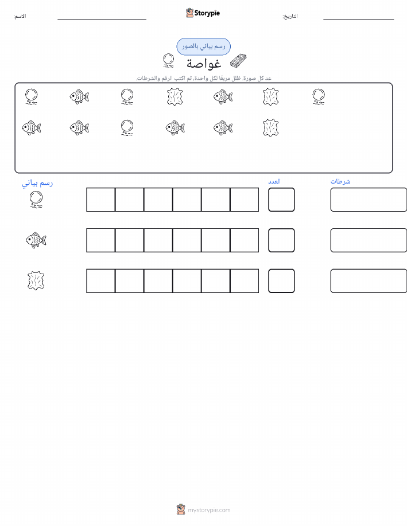Click the fish icon labeling graph row
Image resolution: width=407 pixels, height=526 pixels.
[36, 240]
